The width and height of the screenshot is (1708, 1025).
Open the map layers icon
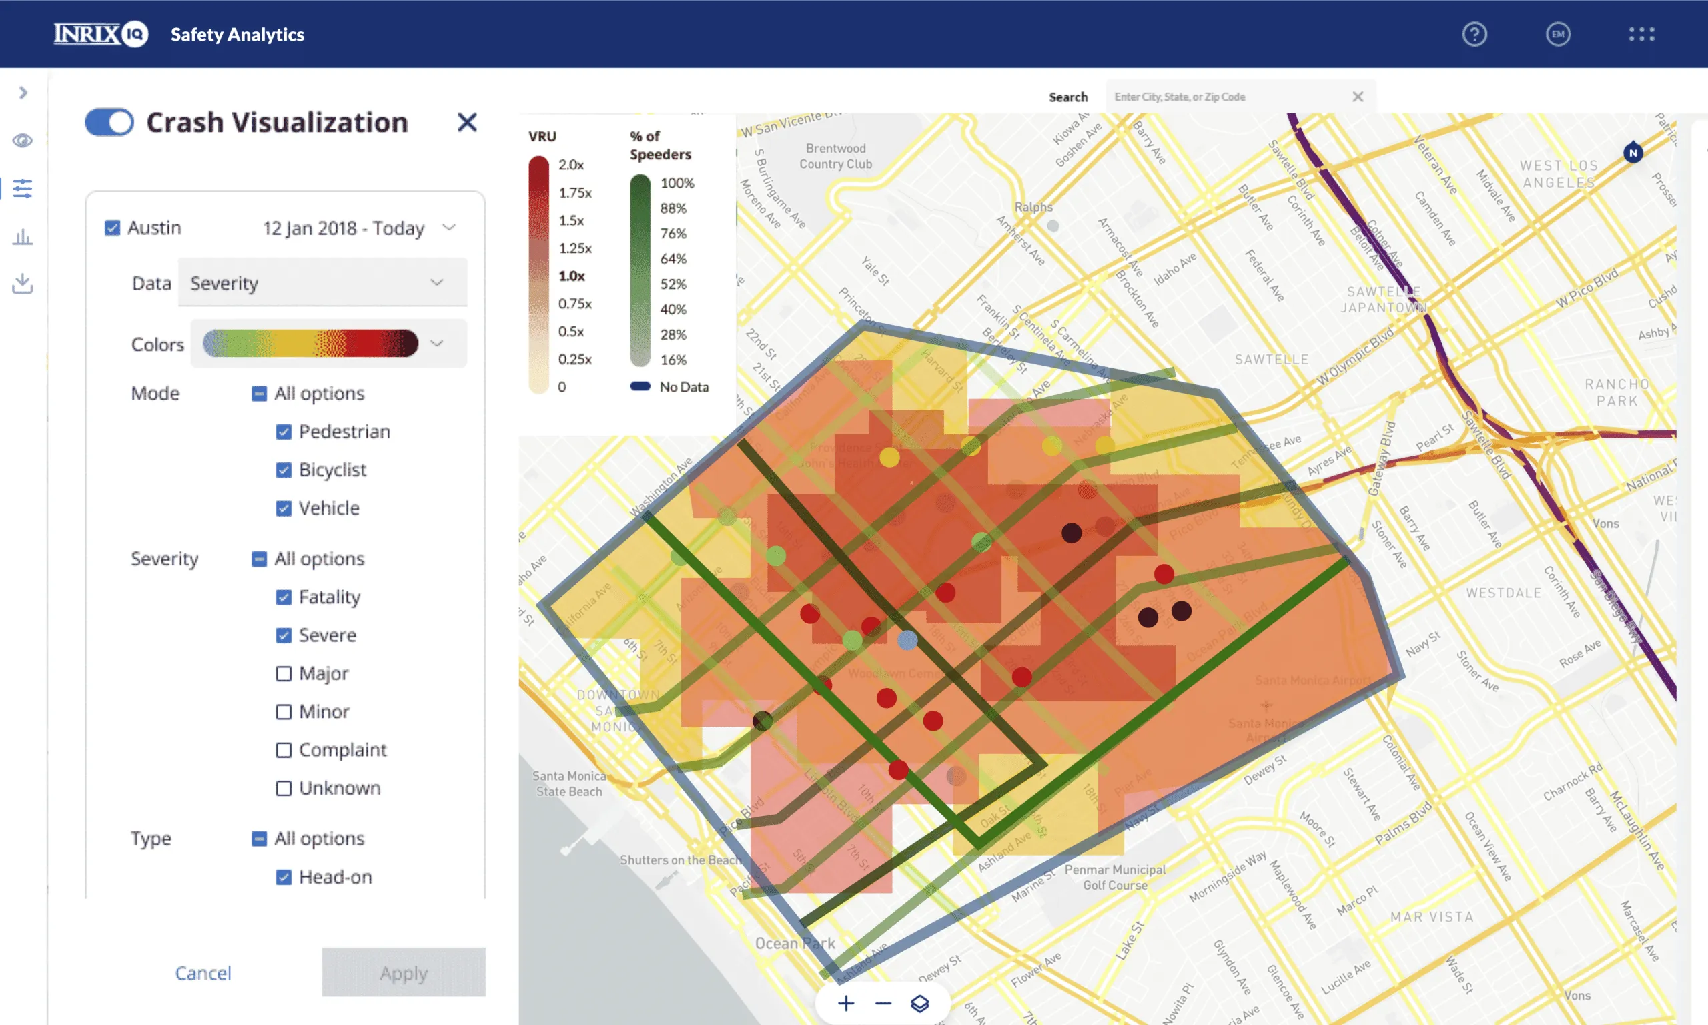919,1003
